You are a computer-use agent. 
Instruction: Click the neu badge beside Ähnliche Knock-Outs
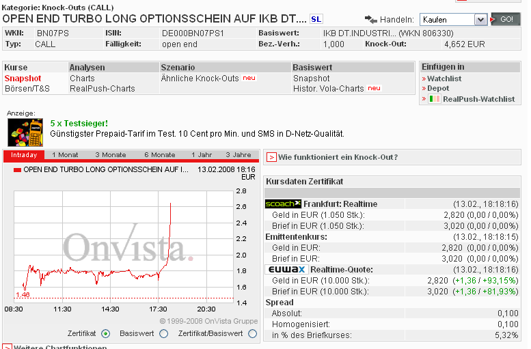pyautogui.click(x=249, y=78)
